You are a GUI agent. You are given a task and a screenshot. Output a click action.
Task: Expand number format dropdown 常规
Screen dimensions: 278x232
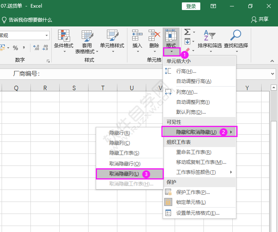pyautogui.click(x=46, y=36)
